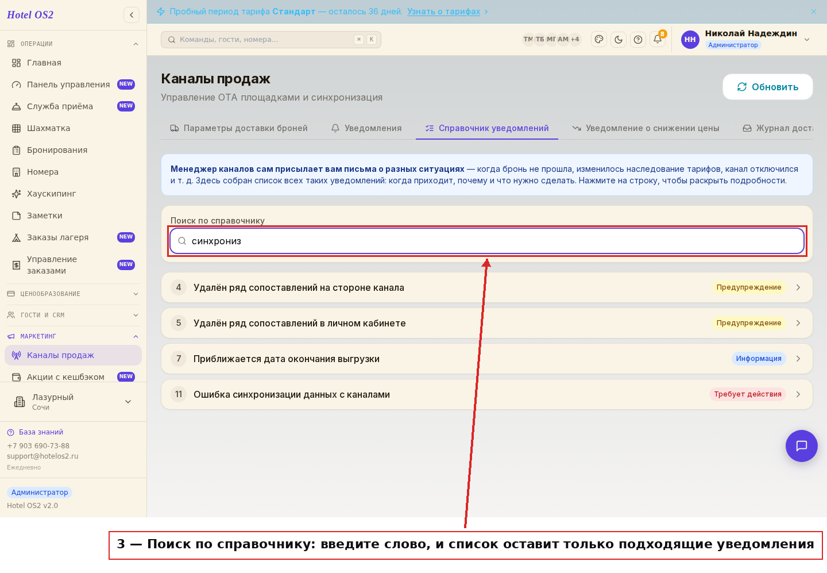Click the НН user avatar

690,40
